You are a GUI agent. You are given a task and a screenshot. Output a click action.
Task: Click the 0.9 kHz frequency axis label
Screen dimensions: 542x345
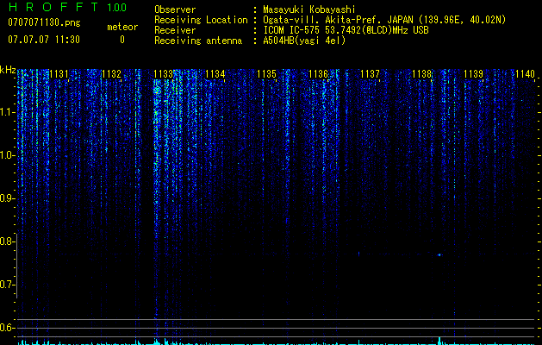point(7,198)
